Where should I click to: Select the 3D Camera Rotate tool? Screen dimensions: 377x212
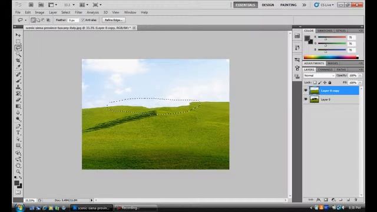click(18, 159)
